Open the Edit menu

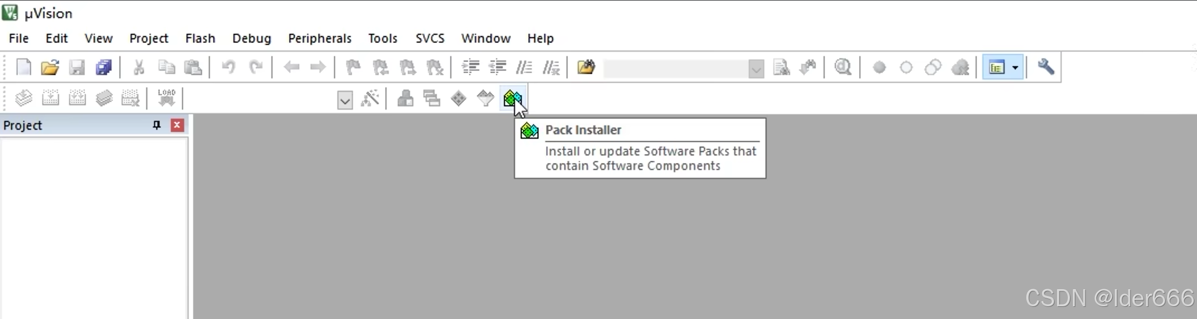[57, 38]
